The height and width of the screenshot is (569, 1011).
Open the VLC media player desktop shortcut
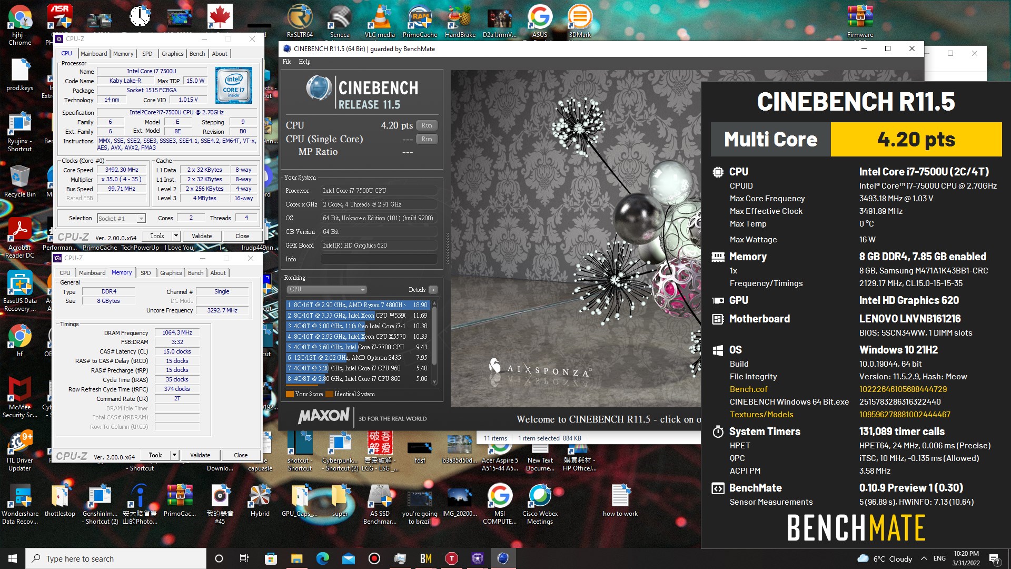[x=380, y=21]
